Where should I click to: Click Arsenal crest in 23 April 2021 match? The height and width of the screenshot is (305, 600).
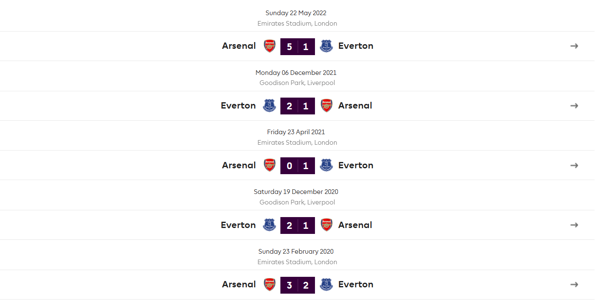269,165
